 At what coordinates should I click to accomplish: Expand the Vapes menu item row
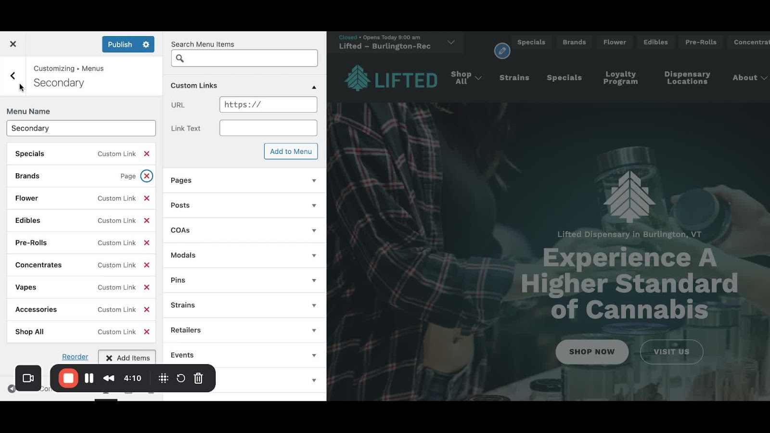tap(81, 287)
